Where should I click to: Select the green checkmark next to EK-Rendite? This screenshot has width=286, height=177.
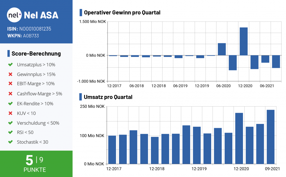(x=10, y=104)
